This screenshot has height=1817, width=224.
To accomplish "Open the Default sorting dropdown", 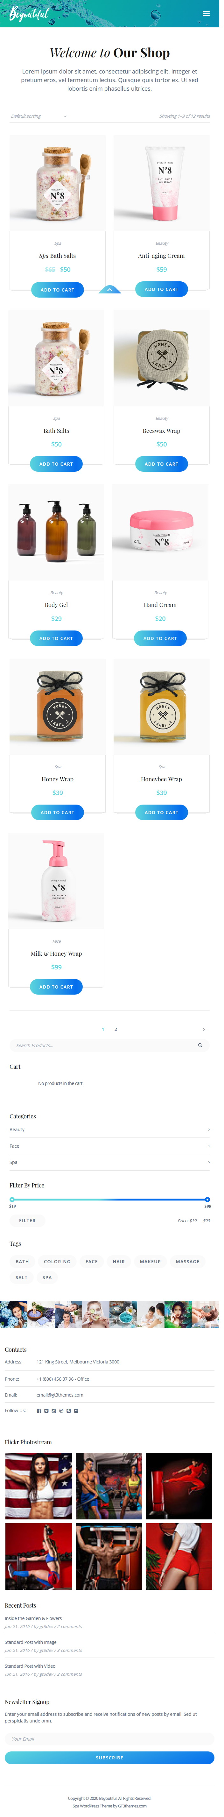I will click(39, 116).
